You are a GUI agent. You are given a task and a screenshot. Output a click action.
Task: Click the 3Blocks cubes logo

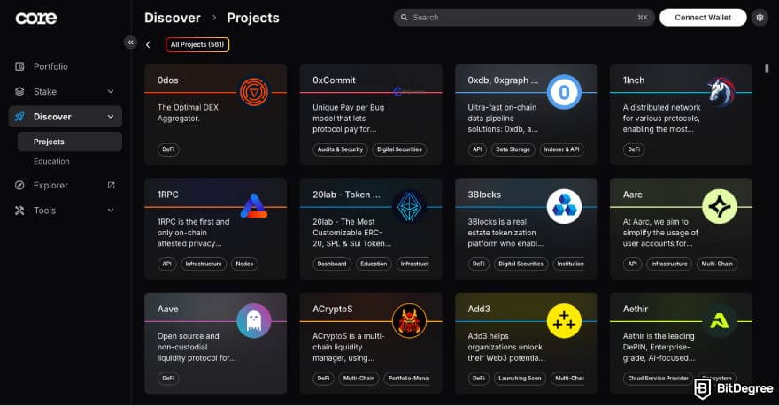564,206
